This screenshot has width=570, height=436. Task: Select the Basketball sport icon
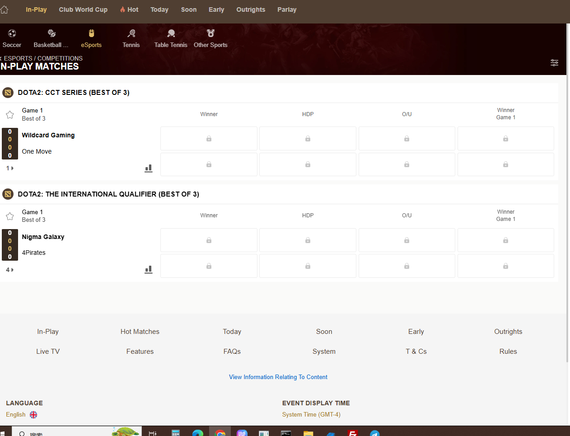pyautogui.click(x=51, y=33)
